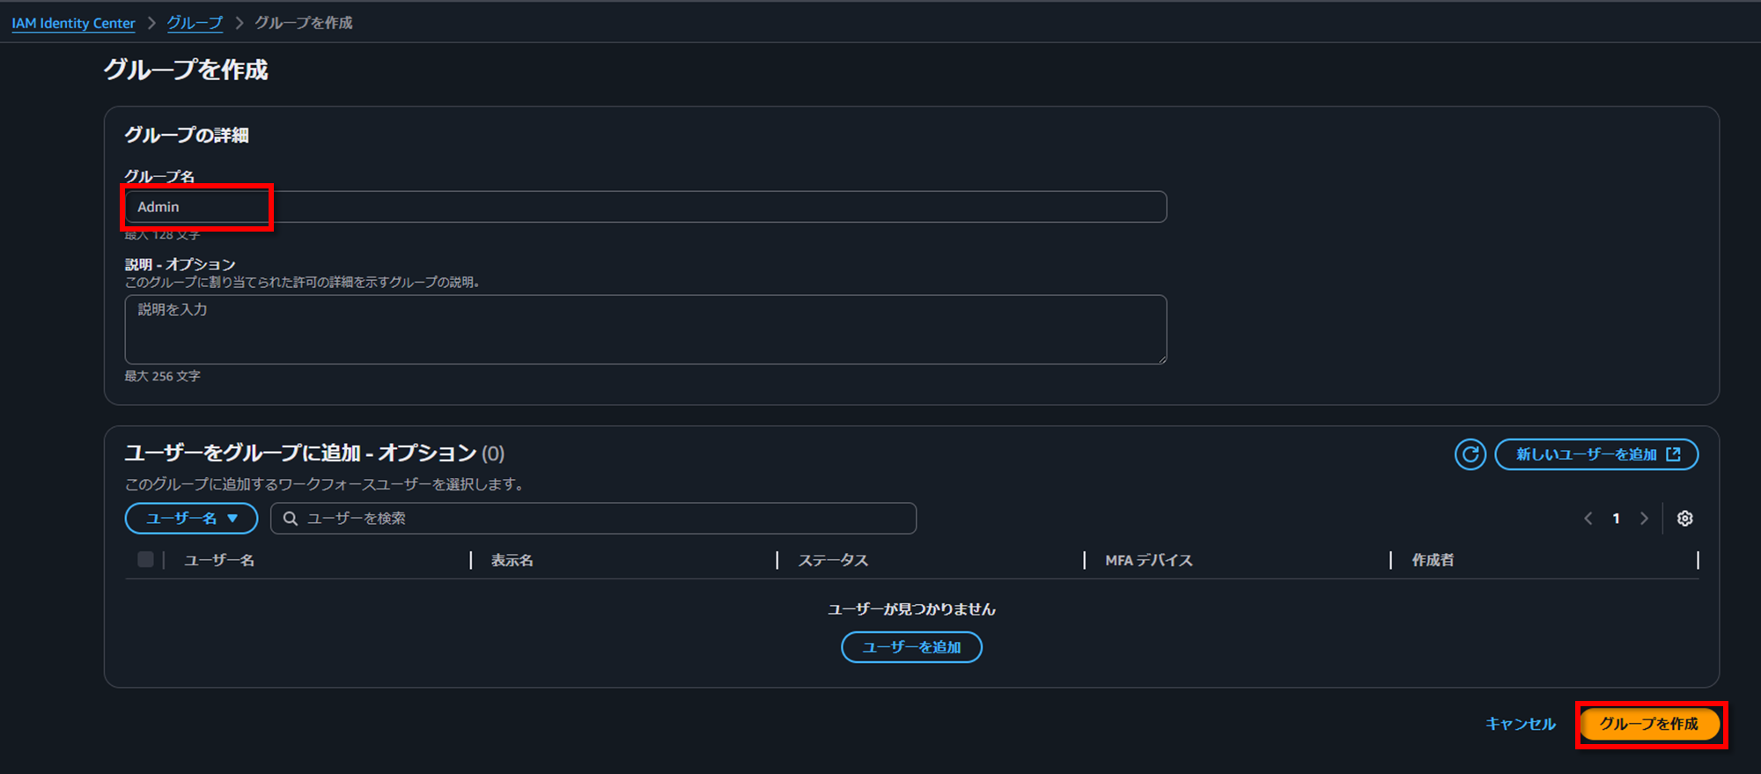Viewport: 1761px width, 774px height.
Task: Click ユーザーを追加 button in empty table
Action: 911,647
